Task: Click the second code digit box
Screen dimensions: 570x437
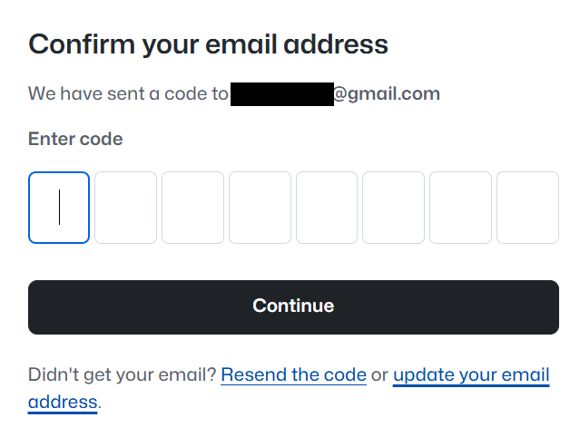Action: click(x=125, y=208)
